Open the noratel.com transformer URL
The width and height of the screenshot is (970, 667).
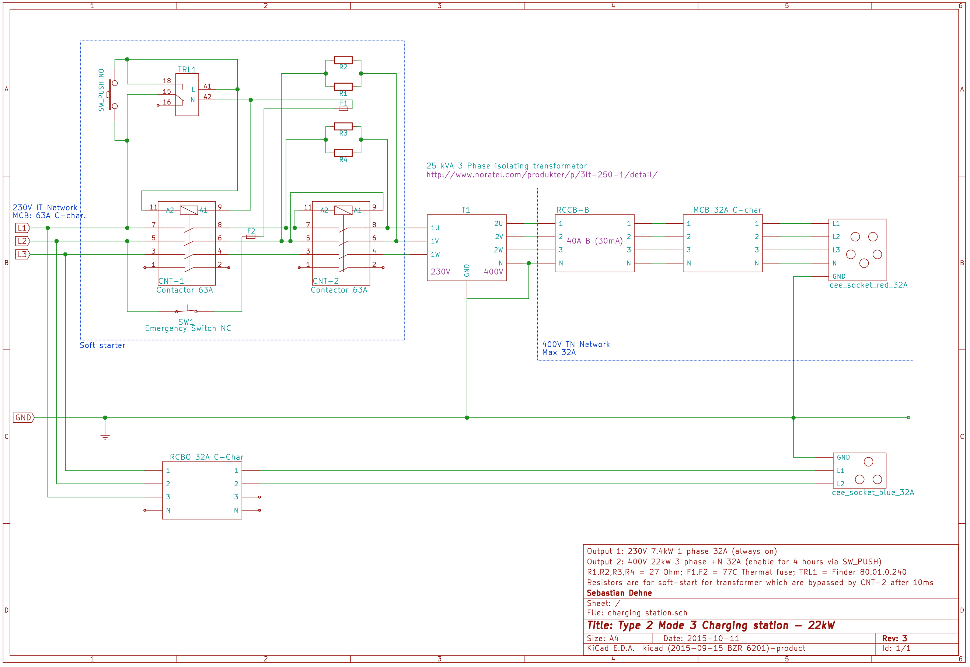click(x=542, y=175)
